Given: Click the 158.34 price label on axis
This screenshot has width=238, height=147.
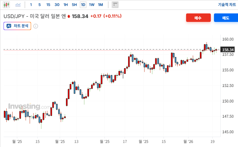Looking at the screenshot, I should (228, 50).
